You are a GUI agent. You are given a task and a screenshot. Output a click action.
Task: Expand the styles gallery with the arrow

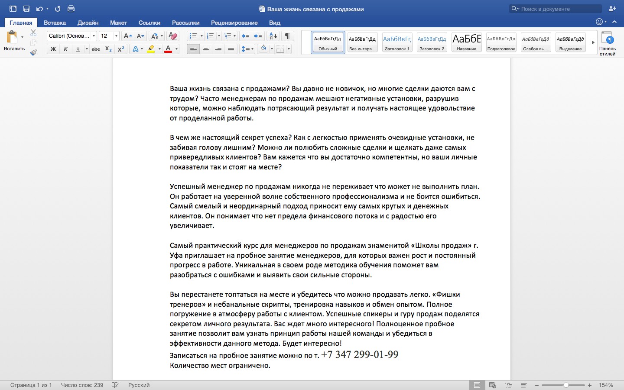[x=593, y=42]
